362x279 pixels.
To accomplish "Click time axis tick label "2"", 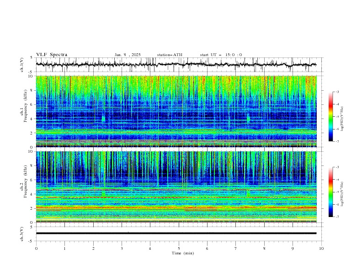I will (x=93, y=248).
